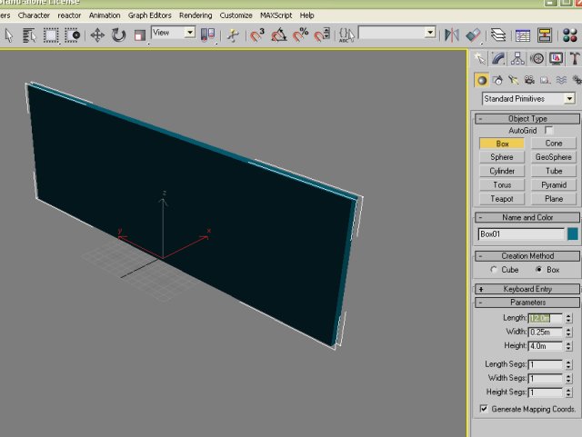Choose the GeoSphere primitive button
The image size is (582, 437).
tap(554, 157)
